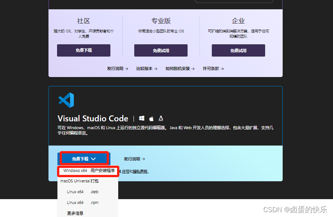Collapse the 免费下载 dropdown chevron
The height and width of the screenshot is (217, 333).
(94, 158)
